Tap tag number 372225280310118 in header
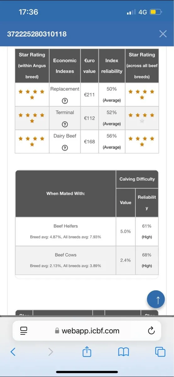 [x=37, y=34]
